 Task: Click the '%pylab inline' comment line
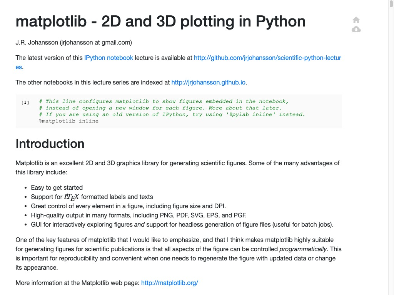coord(172,114)
